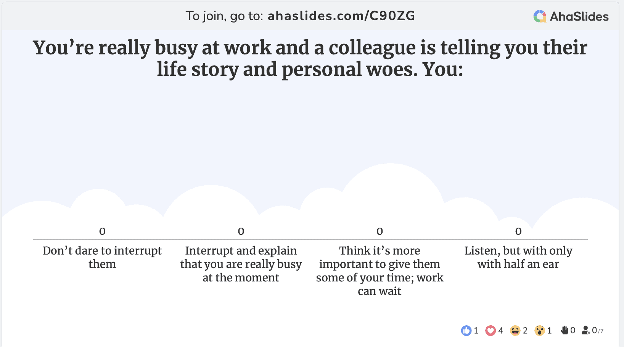This screenshot has height=347, width=624.
Task: Click the participants count person icon
Action: (x=585, y=330)
